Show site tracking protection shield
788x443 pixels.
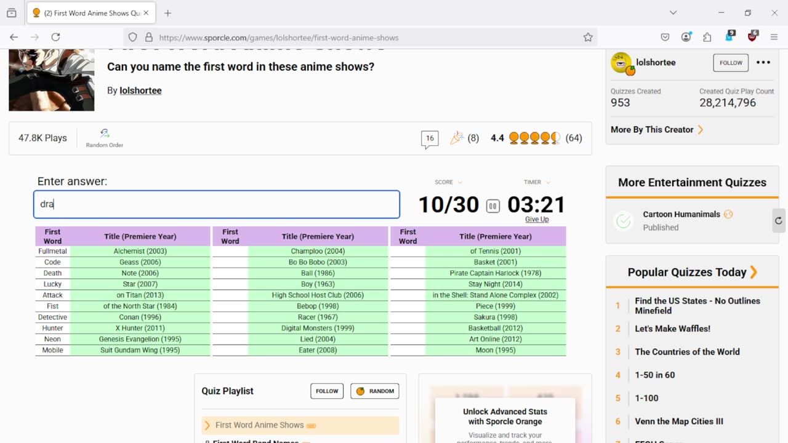tap(132, 38)
